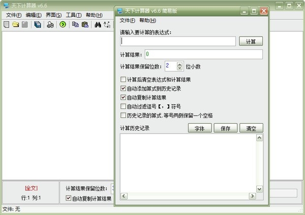The height and width of the screenshot is (215, 305).
Task: Open 文件(F) menu in main window
Action: pyautogui.click(x=14, y=15)
